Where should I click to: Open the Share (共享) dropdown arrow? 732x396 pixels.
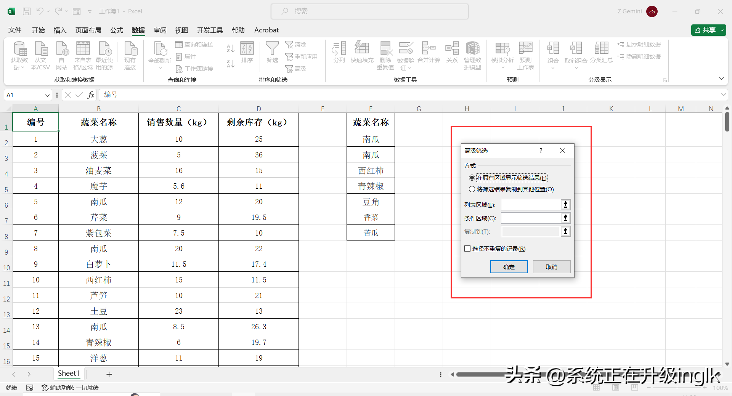[x=722, y=30]
